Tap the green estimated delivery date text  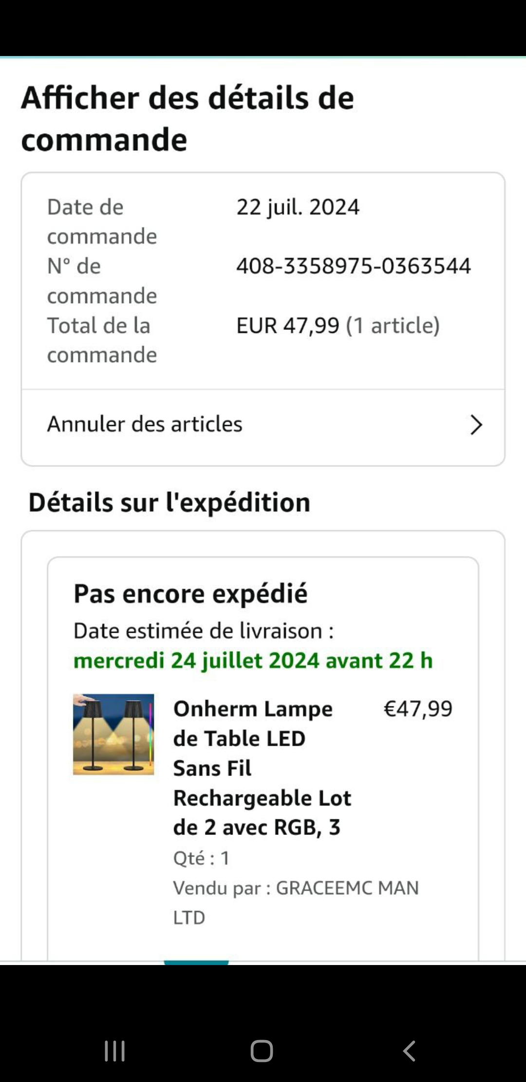(253, 660)
